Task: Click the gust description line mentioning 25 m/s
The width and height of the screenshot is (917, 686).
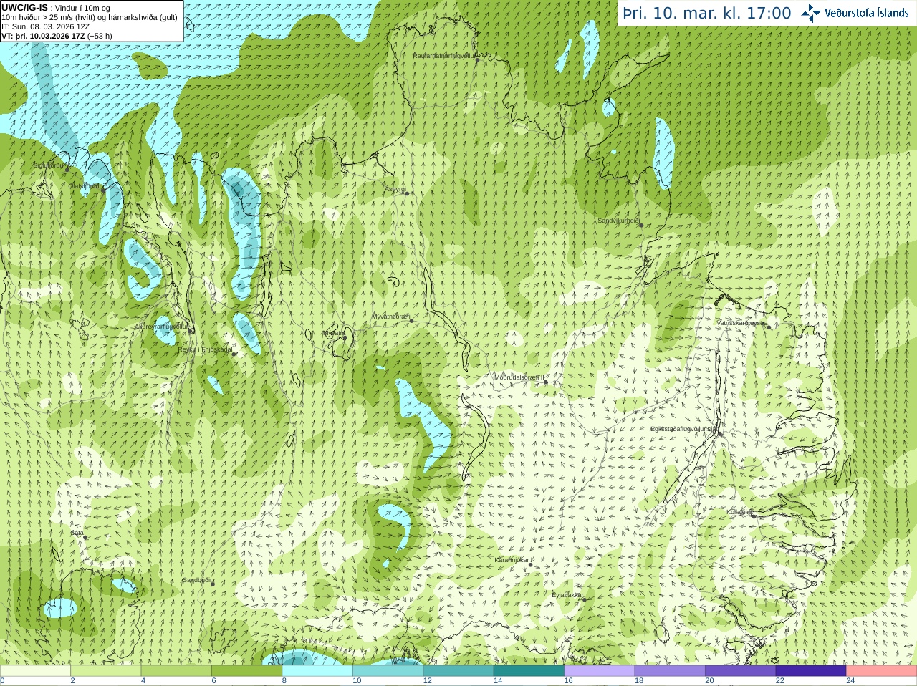Action: click(x=90, y=17)
